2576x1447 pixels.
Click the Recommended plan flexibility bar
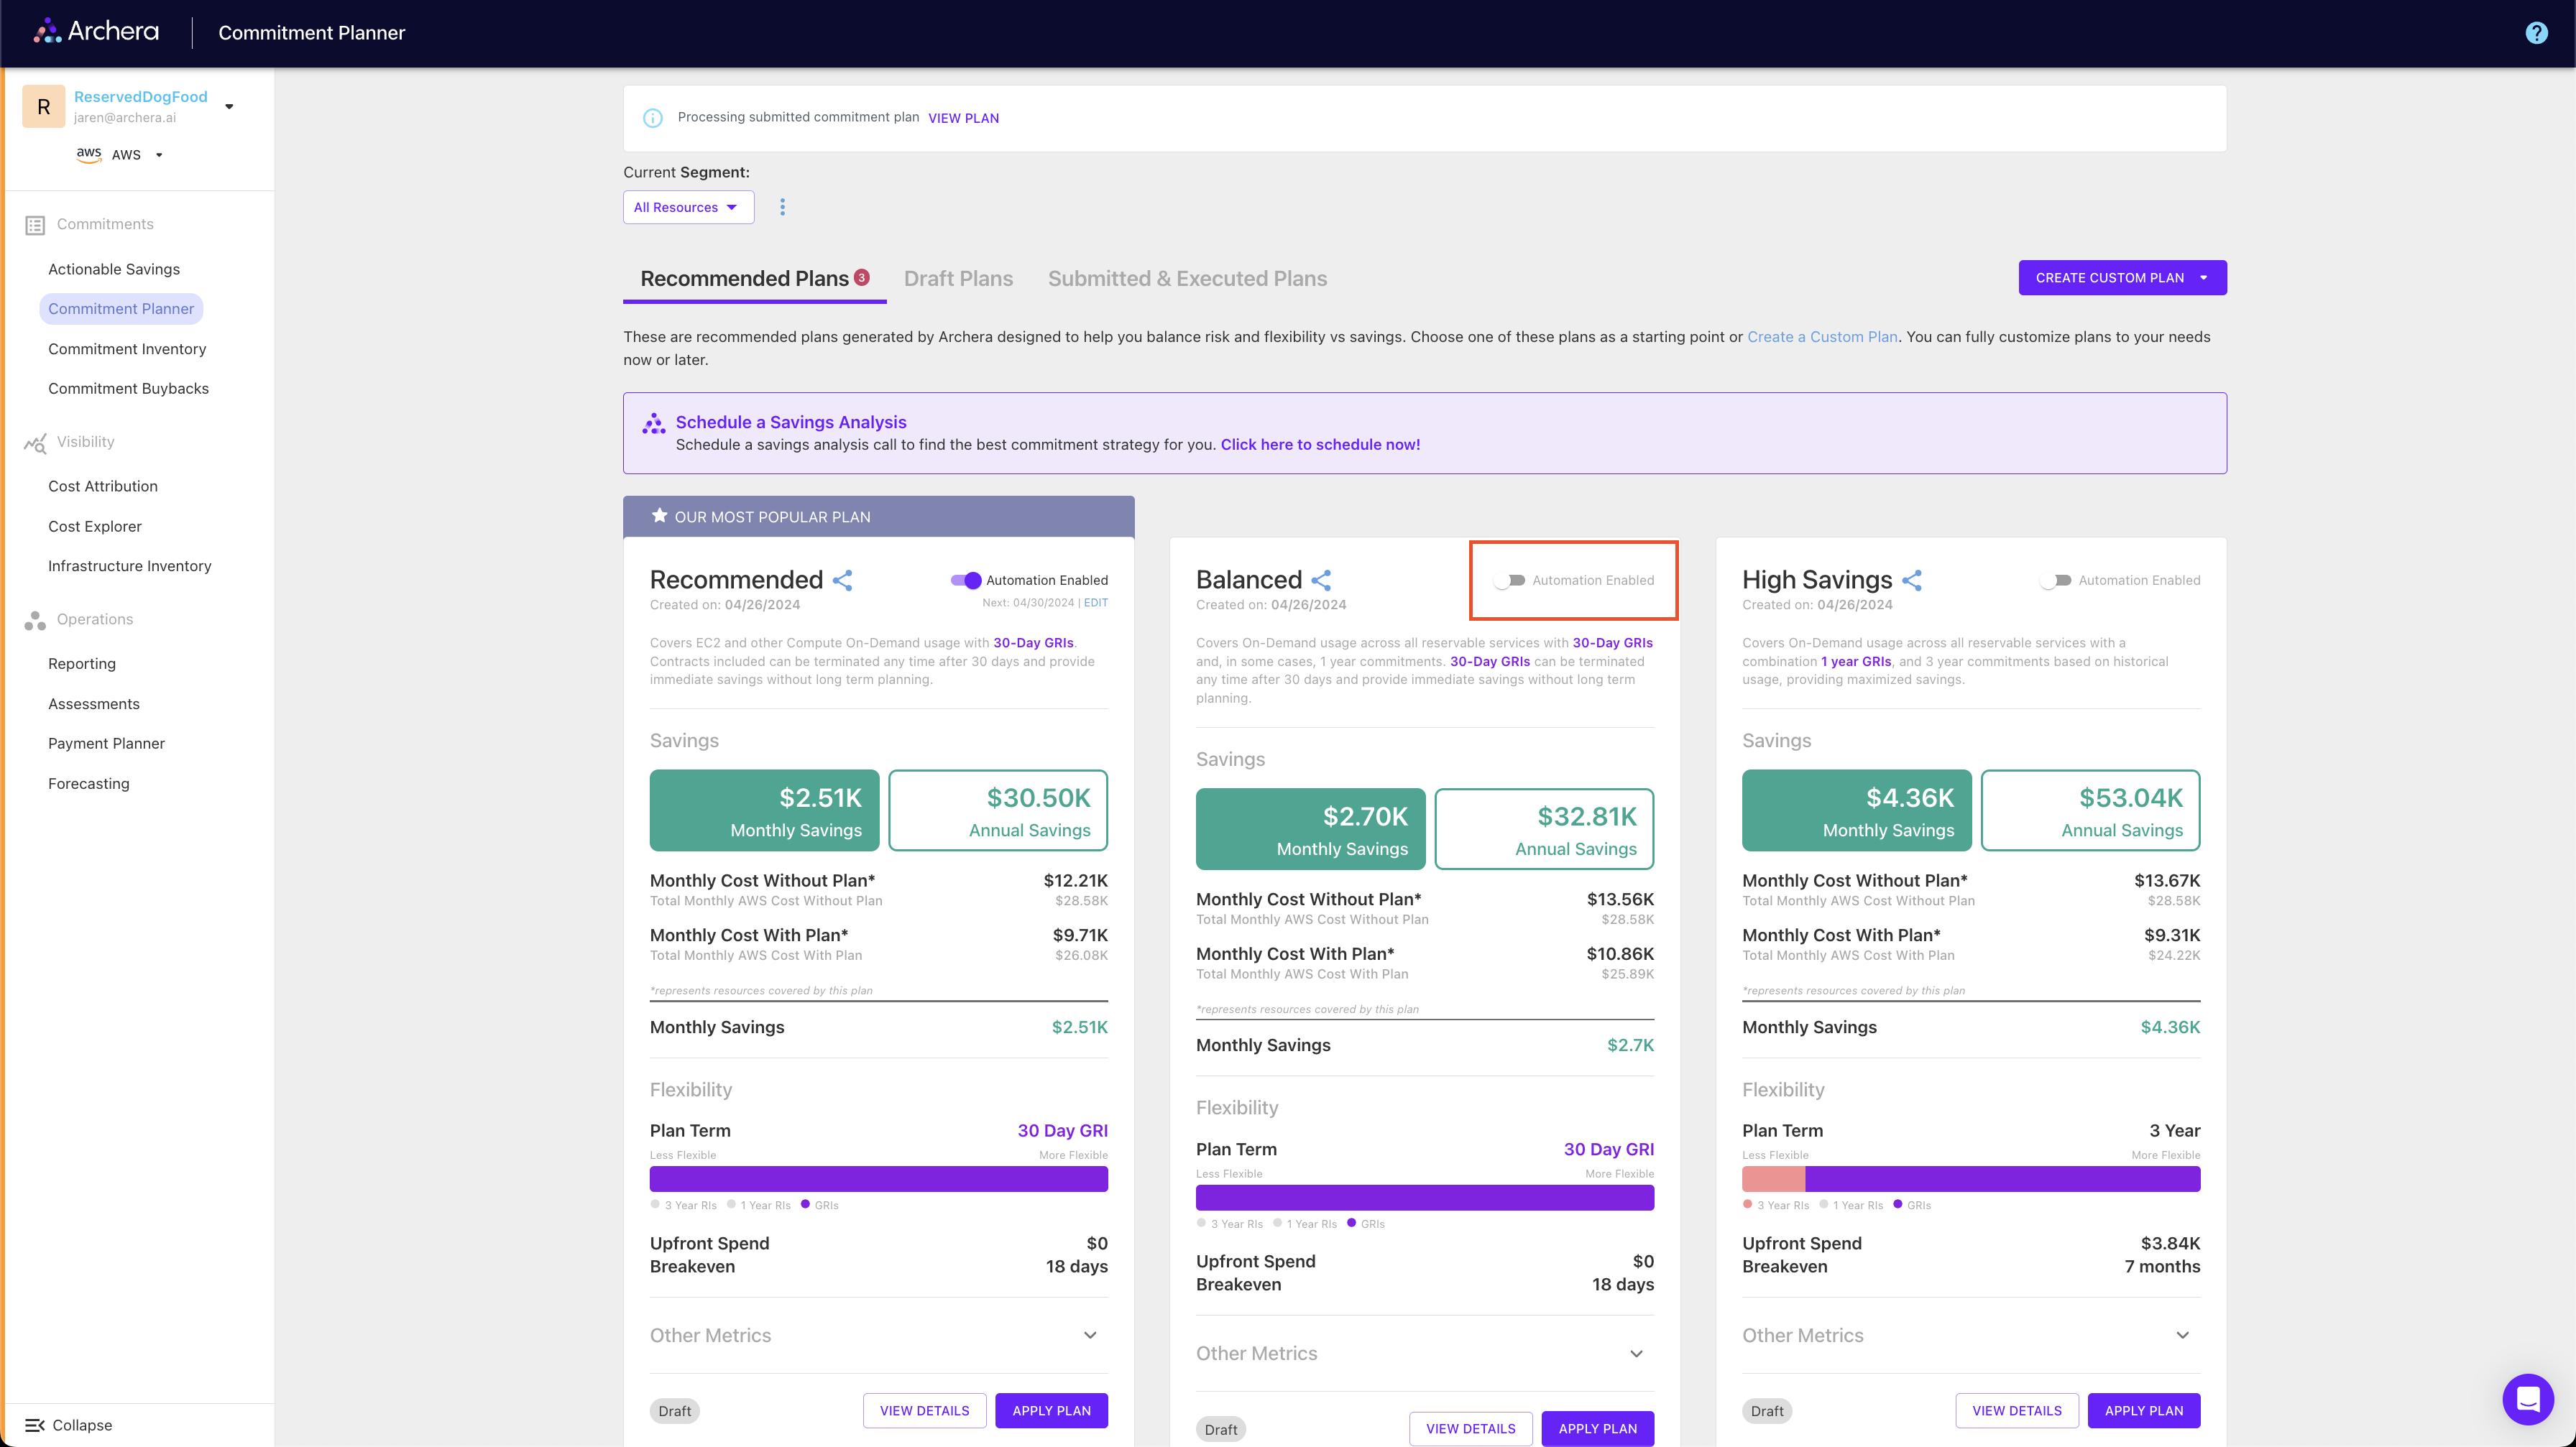point(878,1179)
